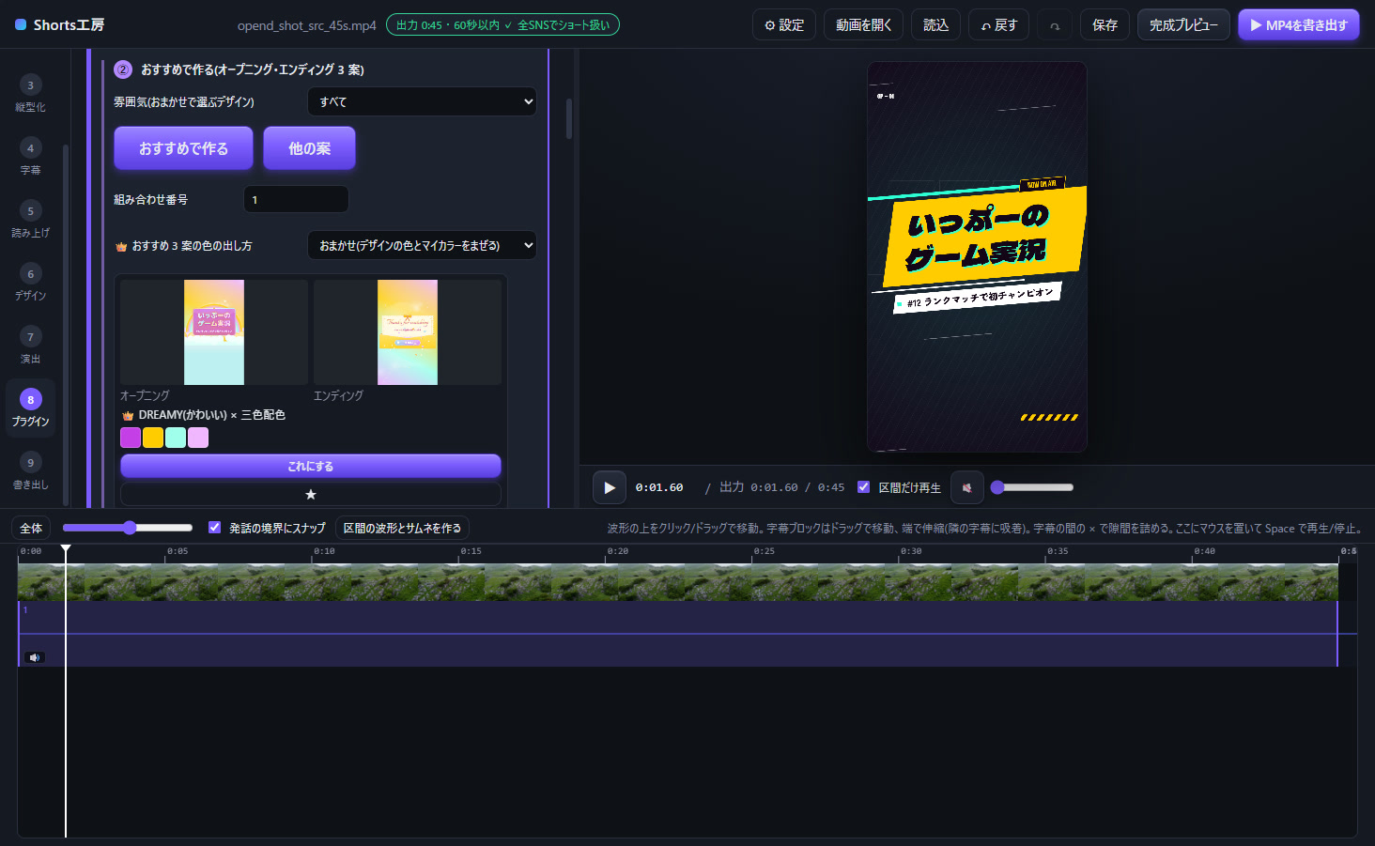Adjust the timeline zoom slider
Viewport: 1375px width, 846px height.
(127, 528)
